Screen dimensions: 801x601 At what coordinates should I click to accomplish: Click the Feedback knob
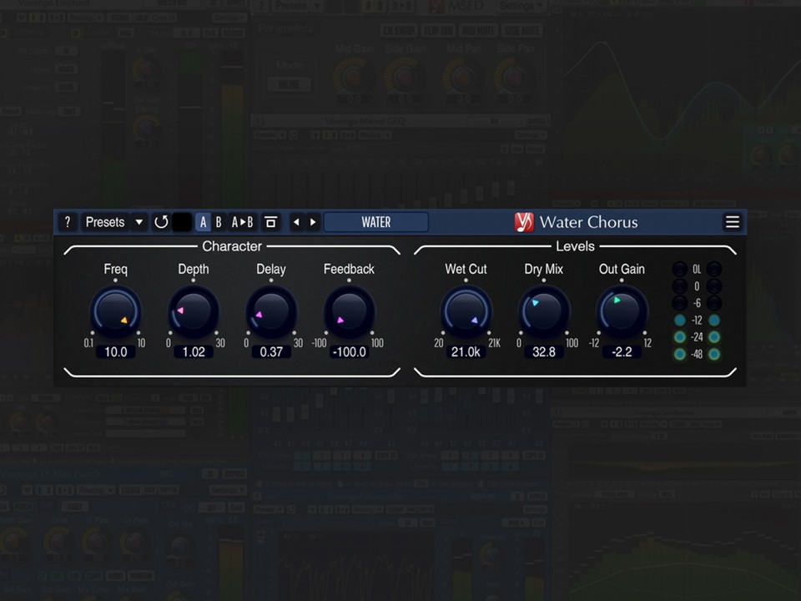pos(349,311)
